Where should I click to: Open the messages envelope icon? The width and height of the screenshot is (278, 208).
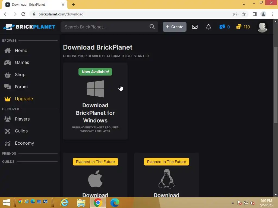pyautogui.click(x=195, y=27)
